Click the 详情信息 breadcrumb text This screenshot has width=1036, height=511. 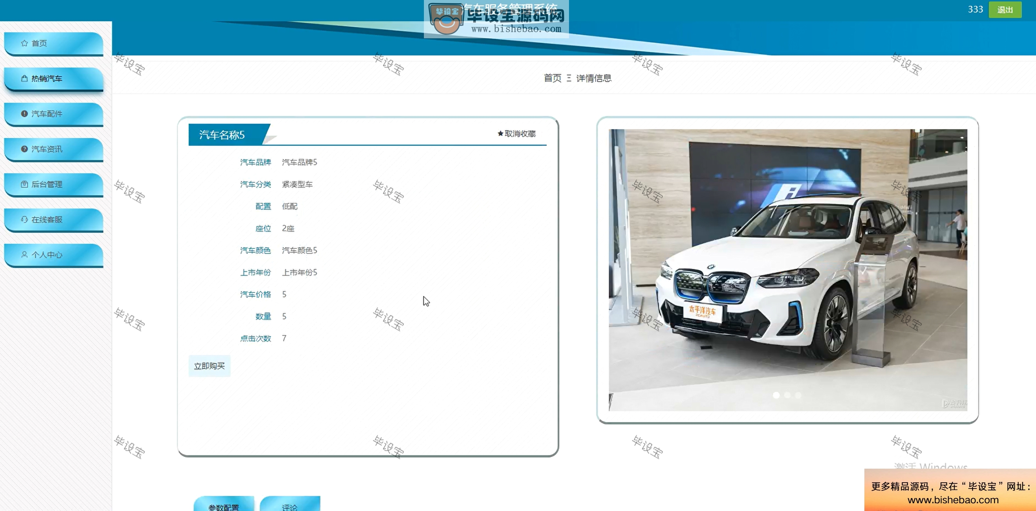tap(594, 78)
